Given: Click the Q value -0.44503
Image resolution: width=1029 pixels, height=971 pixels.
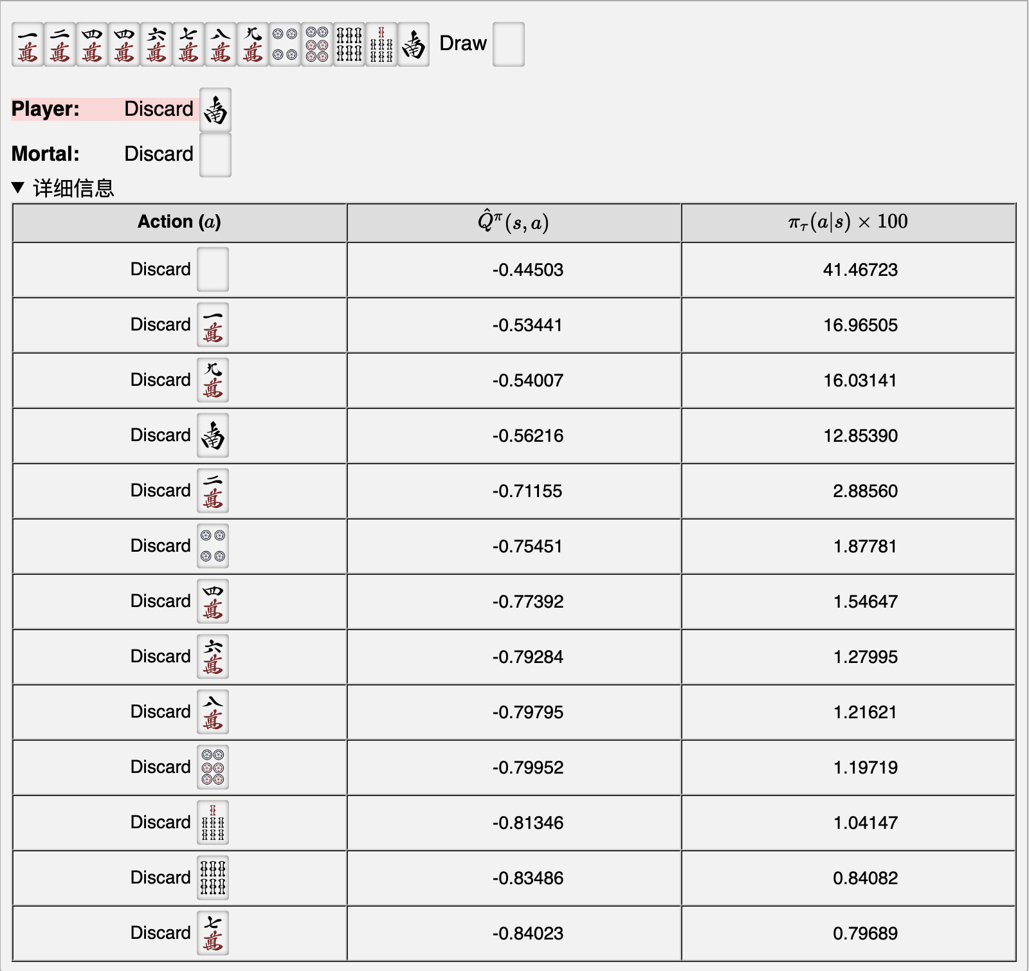Looking at the screenshot, I should click(528, 269).
